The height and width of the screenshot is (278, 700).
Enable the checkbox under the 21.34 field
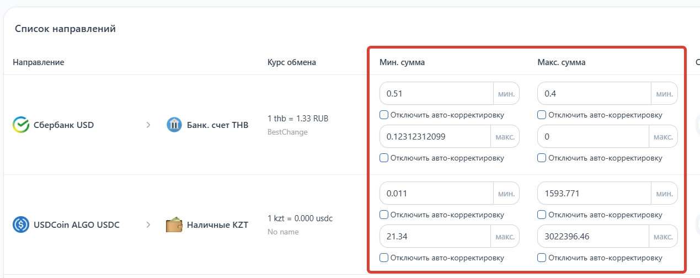[384, 258]
